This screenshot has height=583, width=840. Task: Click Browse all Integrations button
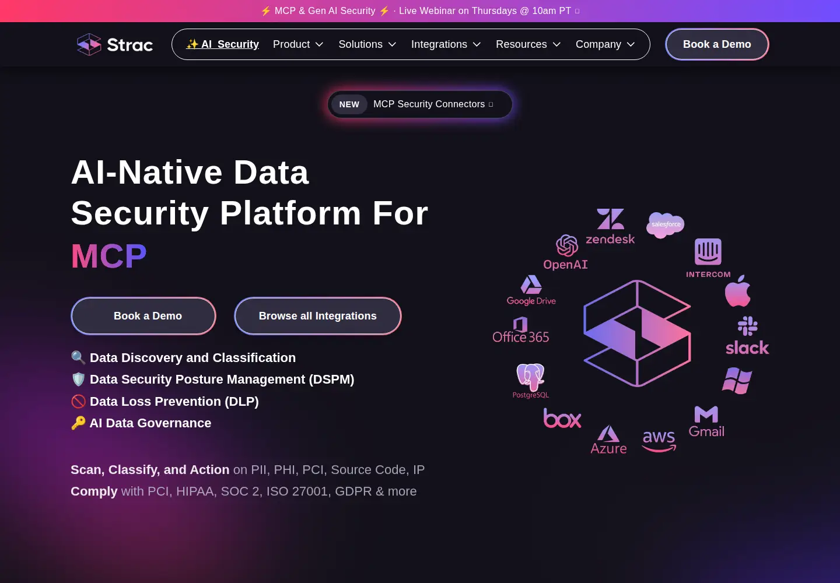(x=318, y=316)
